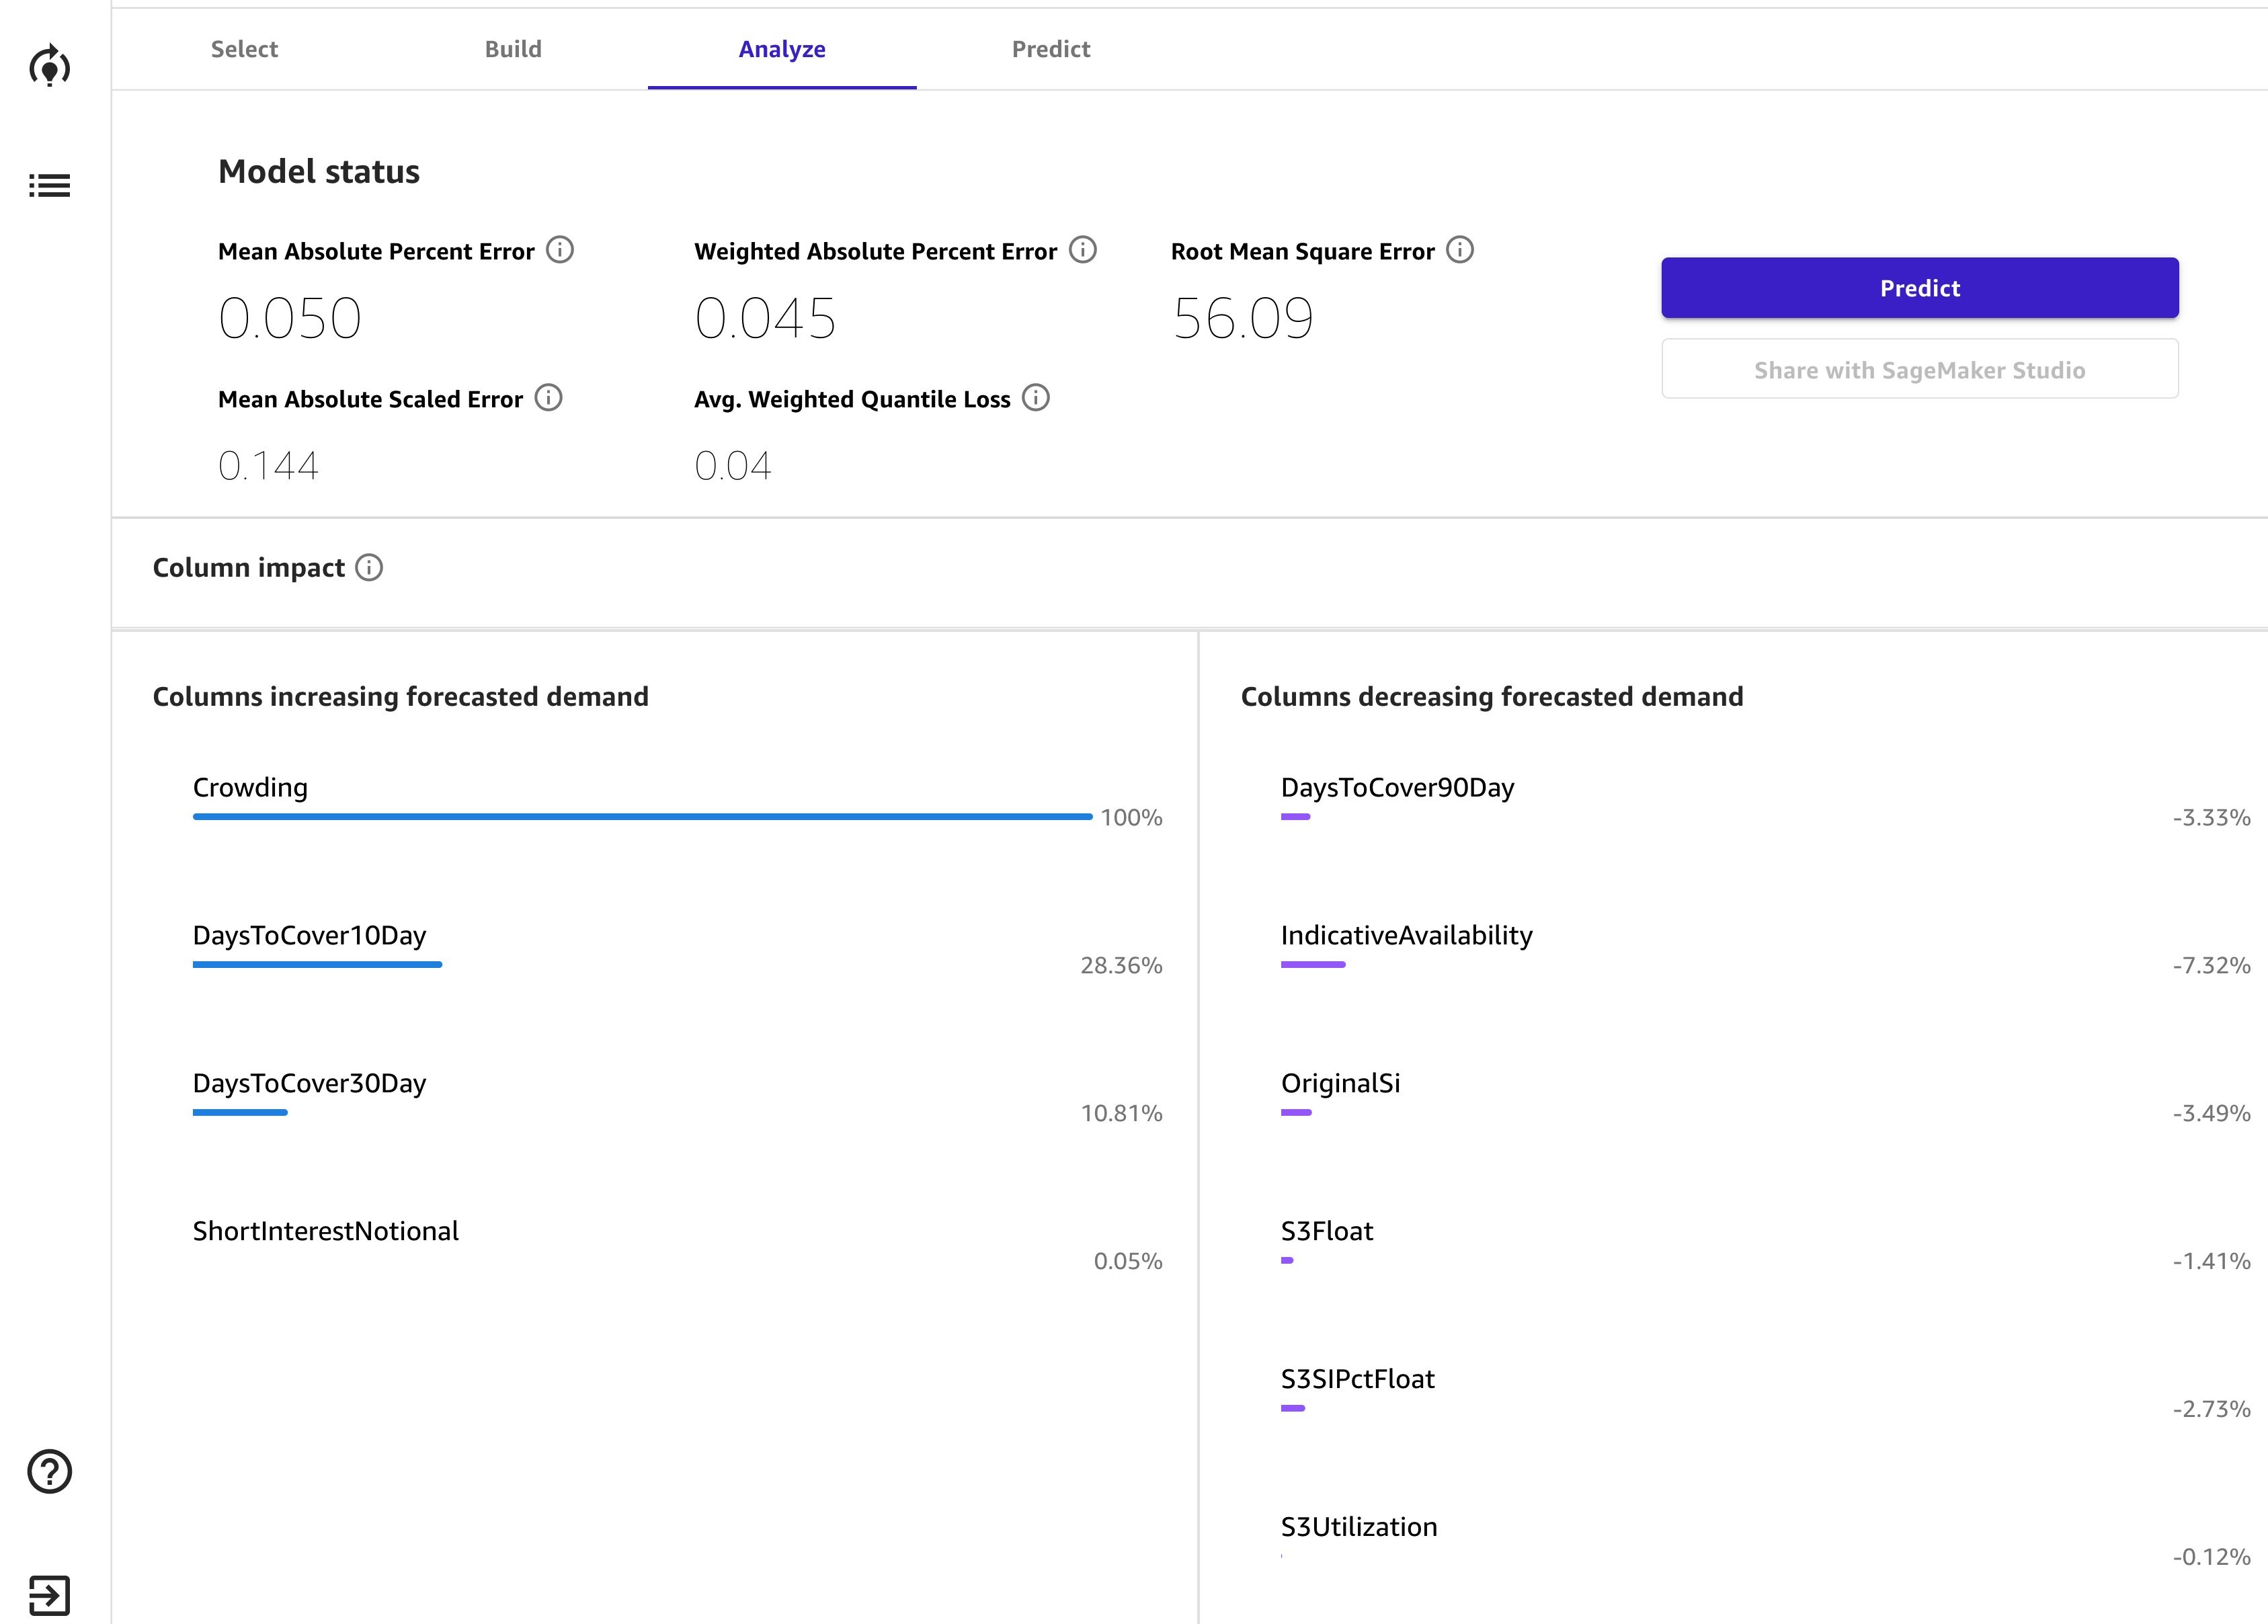
Task: Click the DaysToCover30Day column label
Action: tap(309, 1083)
